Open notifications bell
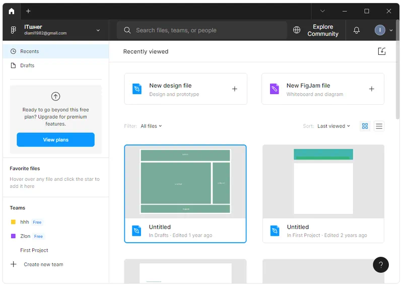Image resolution: width=403 pixels, height=286 pixels. pyautogui.click(x=357, y=30)
